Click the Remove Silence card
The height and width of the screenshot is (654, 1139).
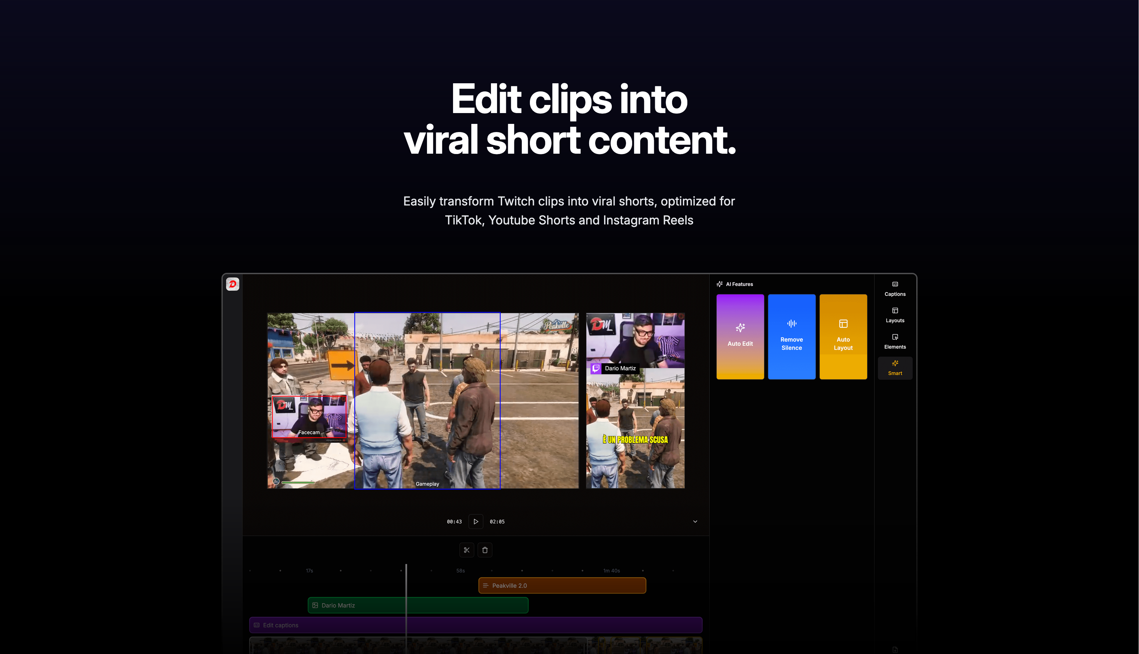point(791,336)
